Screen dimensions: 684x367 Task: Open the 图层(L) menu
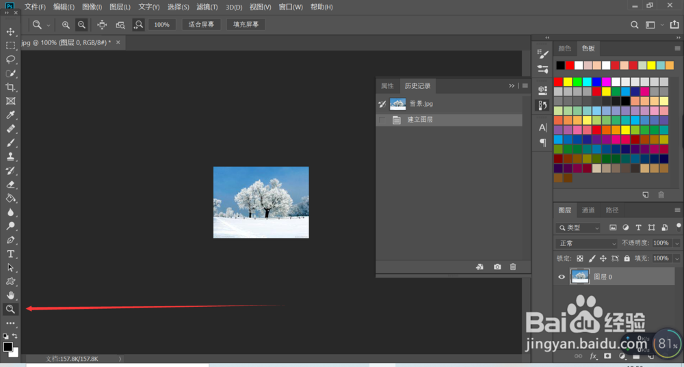click(120, 7)
